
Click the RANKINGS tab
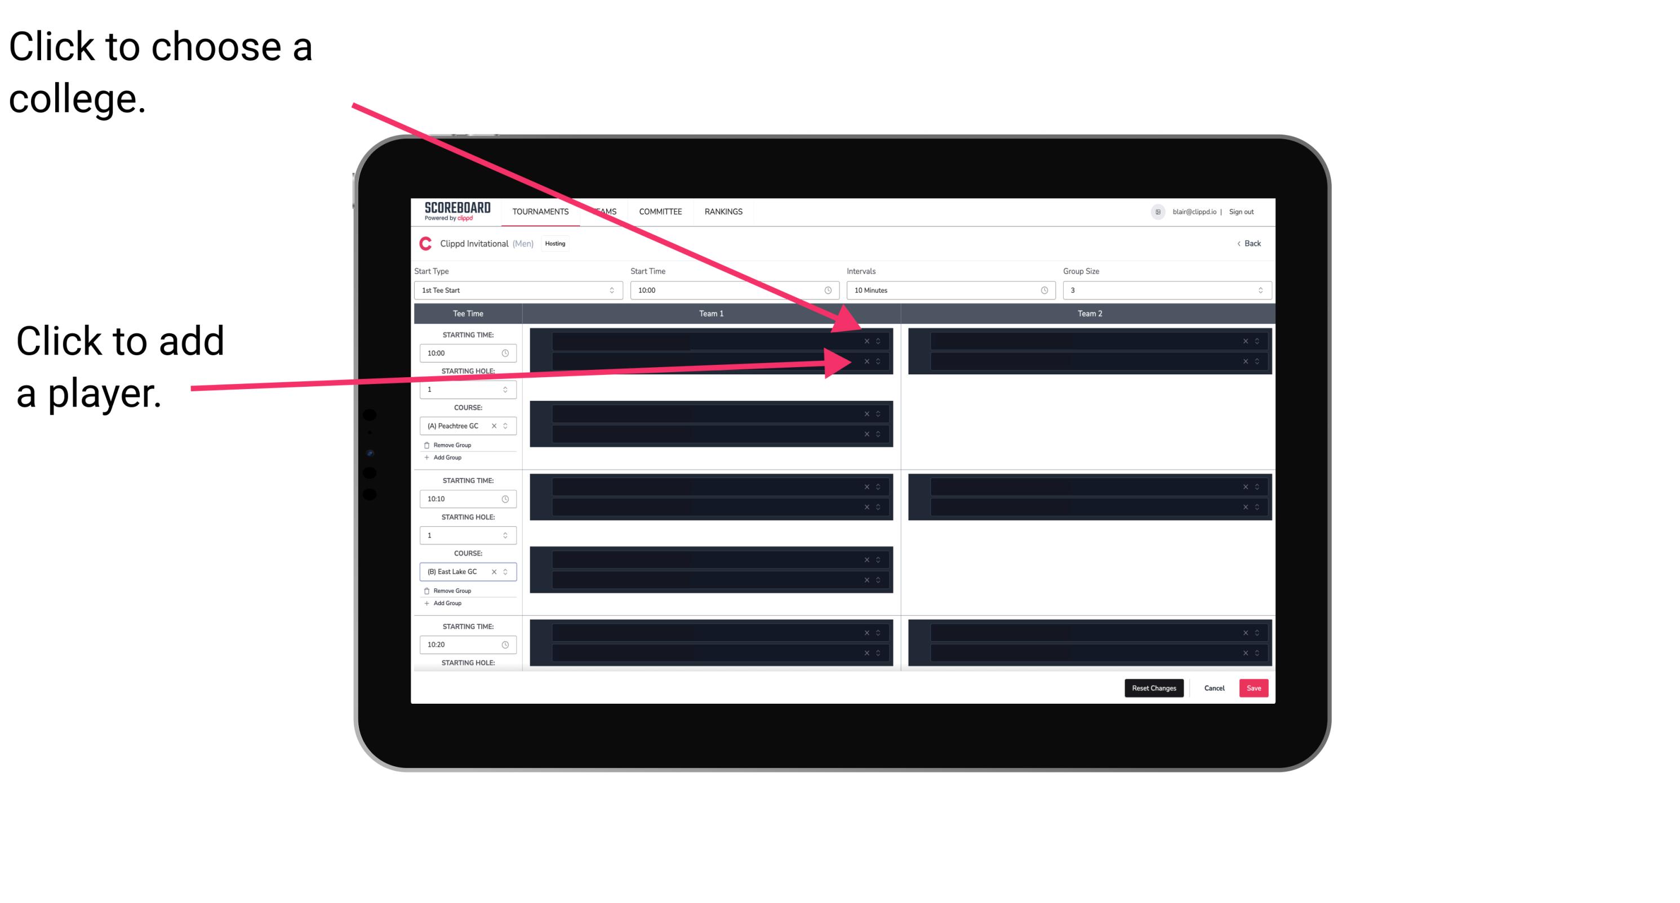(x=723, y=211)
